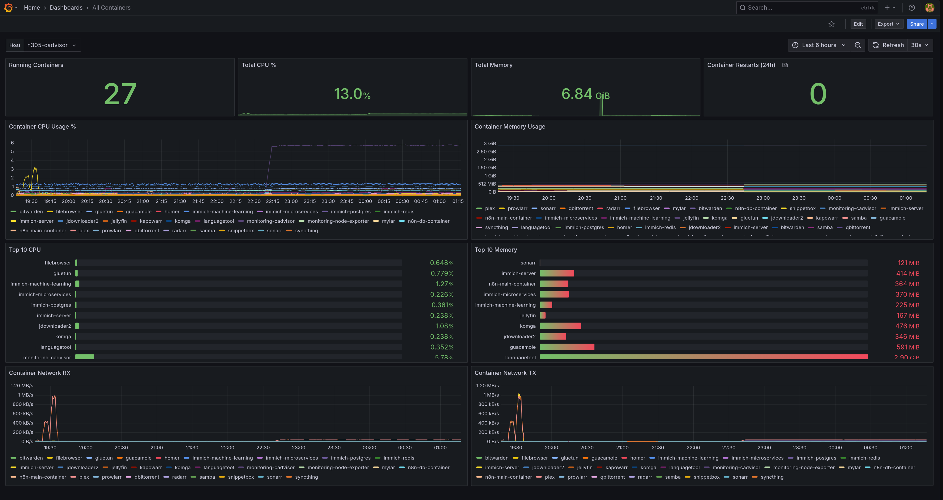Click the user profile avatar
943x500 pixels.
click(x=929, y=7)
